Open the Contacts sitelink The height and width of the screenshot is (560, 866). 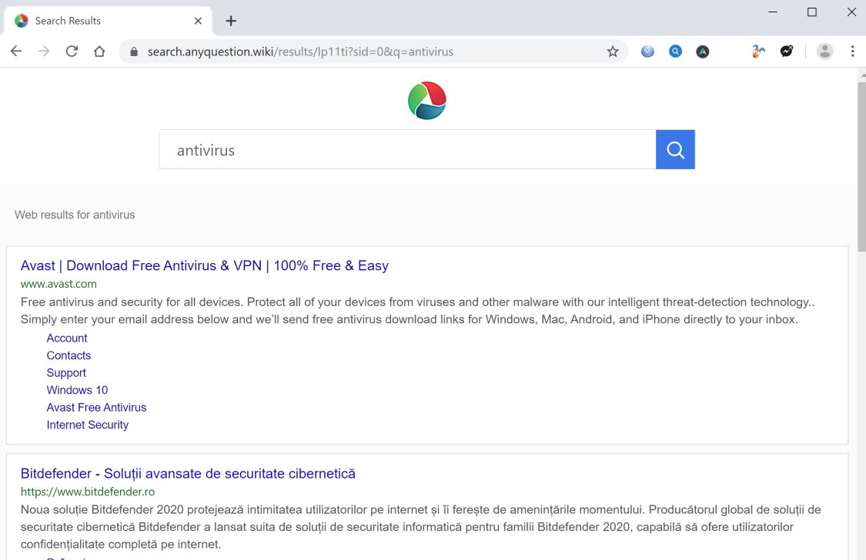pyautogui.click(x=69, y=355)
